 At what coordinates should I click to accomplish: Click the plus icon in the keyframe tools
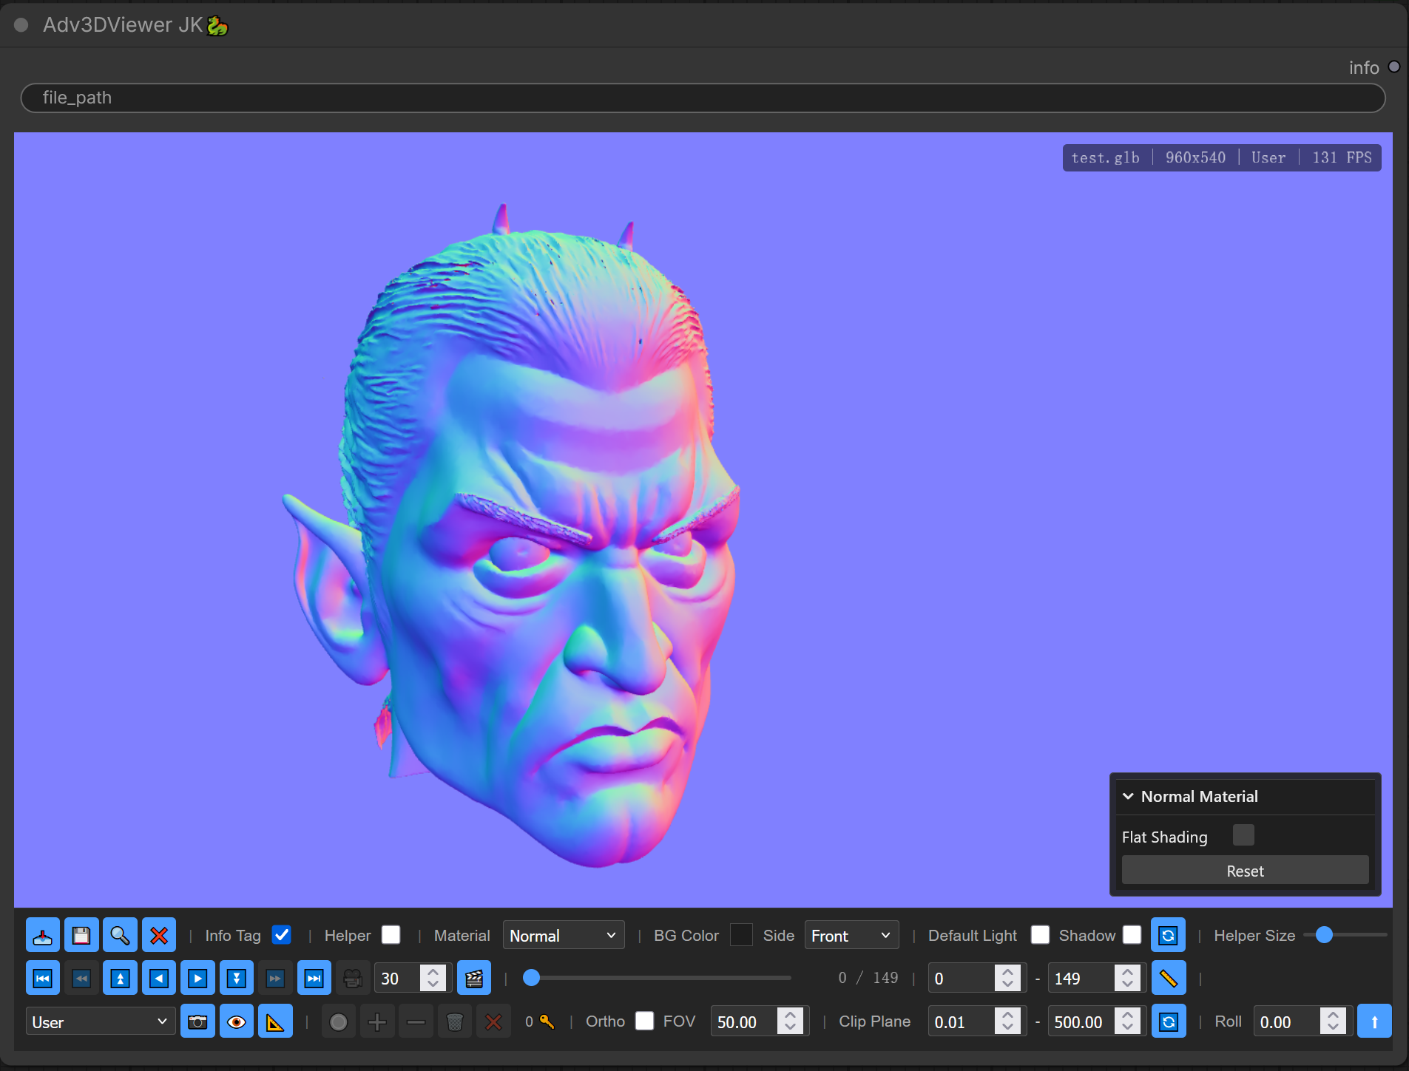pyautogui.click(x=377, y=1021)
